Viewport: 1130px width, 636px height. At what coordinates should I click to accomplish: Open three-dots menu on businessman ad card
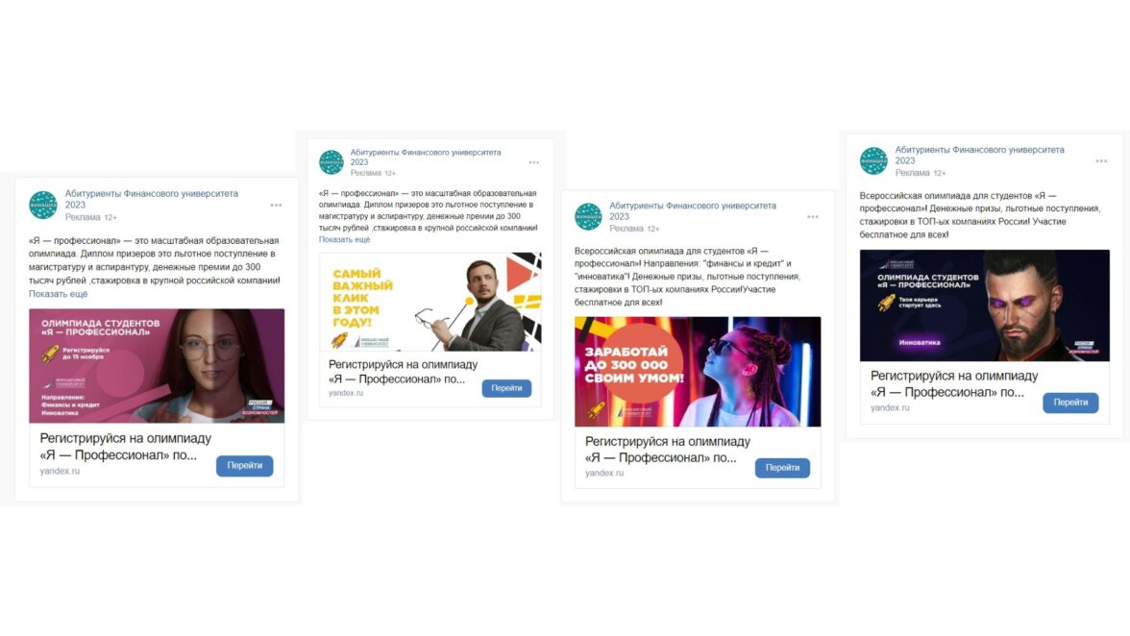click(534, 162)
